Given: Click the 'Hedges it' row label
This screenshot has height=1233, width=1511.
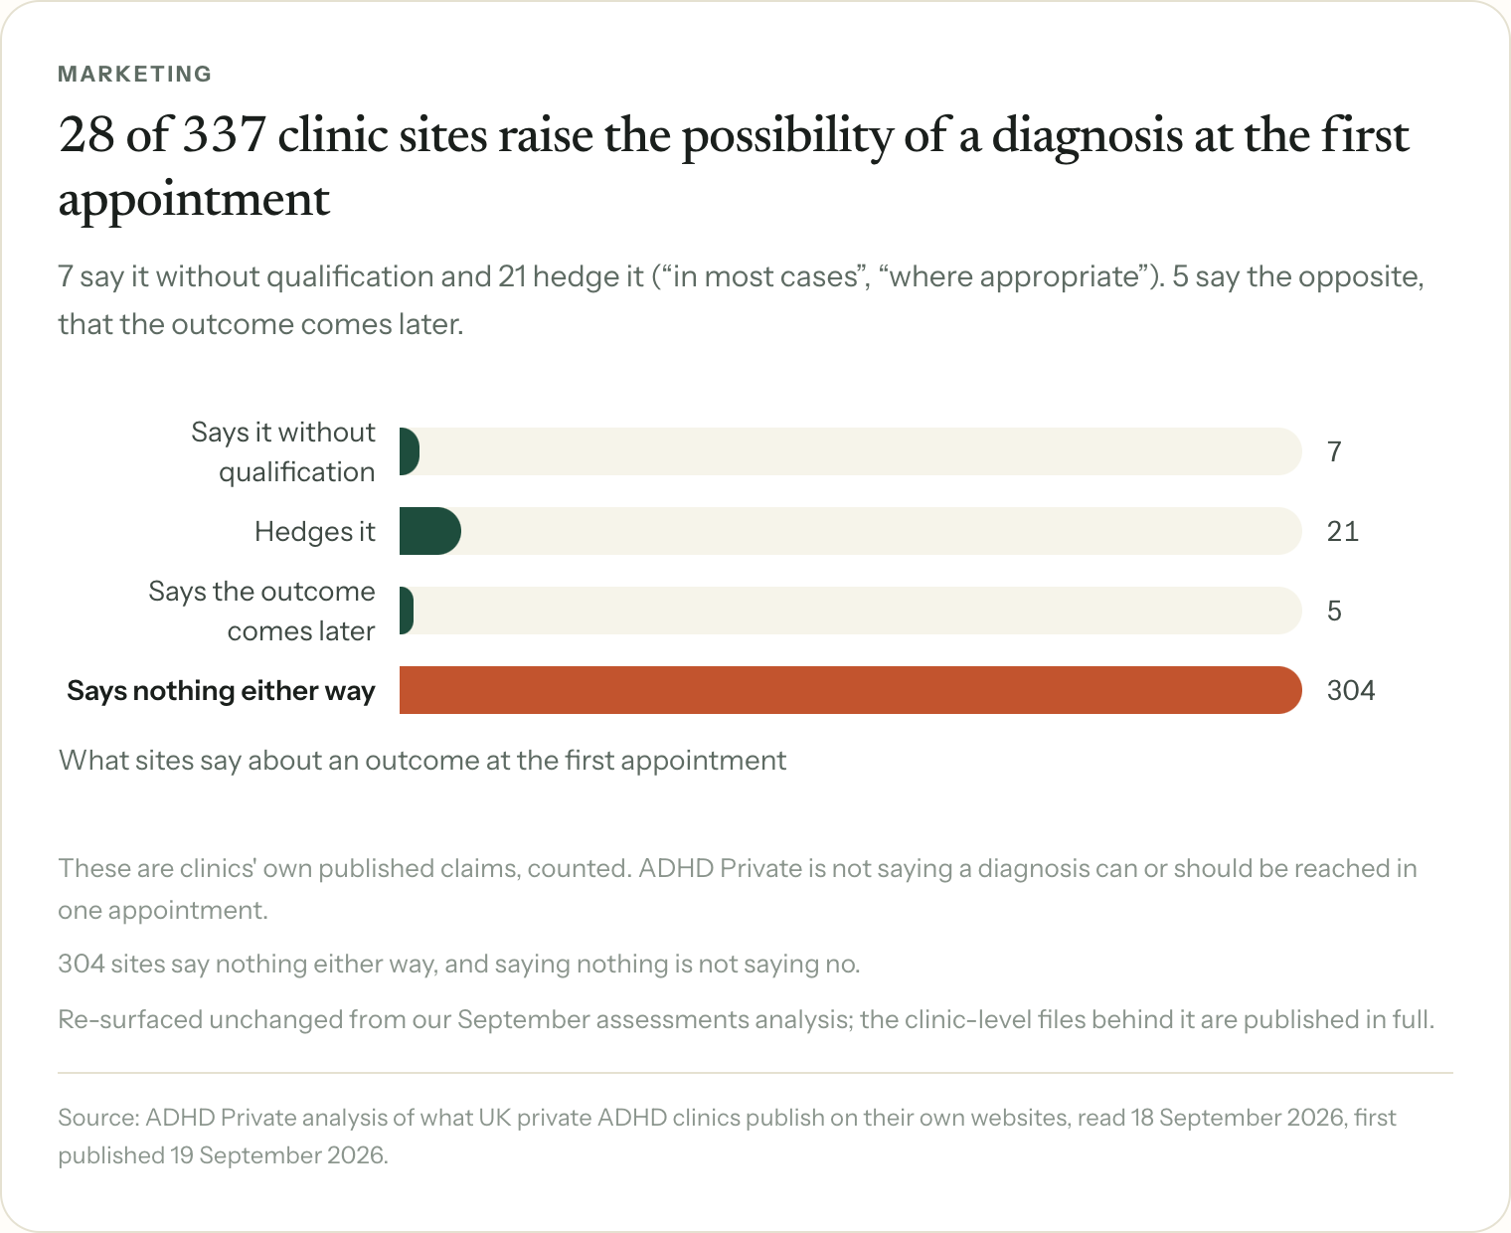Looking at the screenshot, I should point(315,531).
